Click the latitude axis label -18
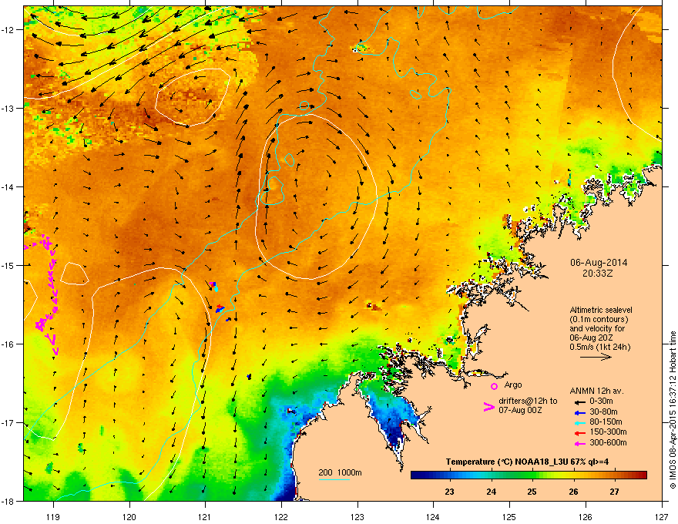Screen dimensions: 678x524 pos(8,501)
